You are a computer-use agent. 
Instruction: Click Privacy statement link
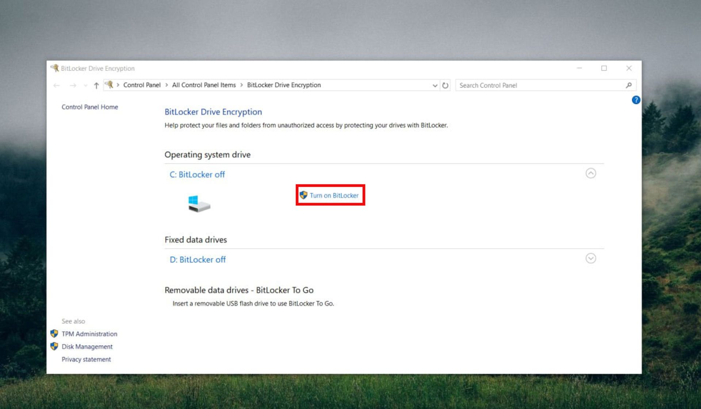[85, 359]
